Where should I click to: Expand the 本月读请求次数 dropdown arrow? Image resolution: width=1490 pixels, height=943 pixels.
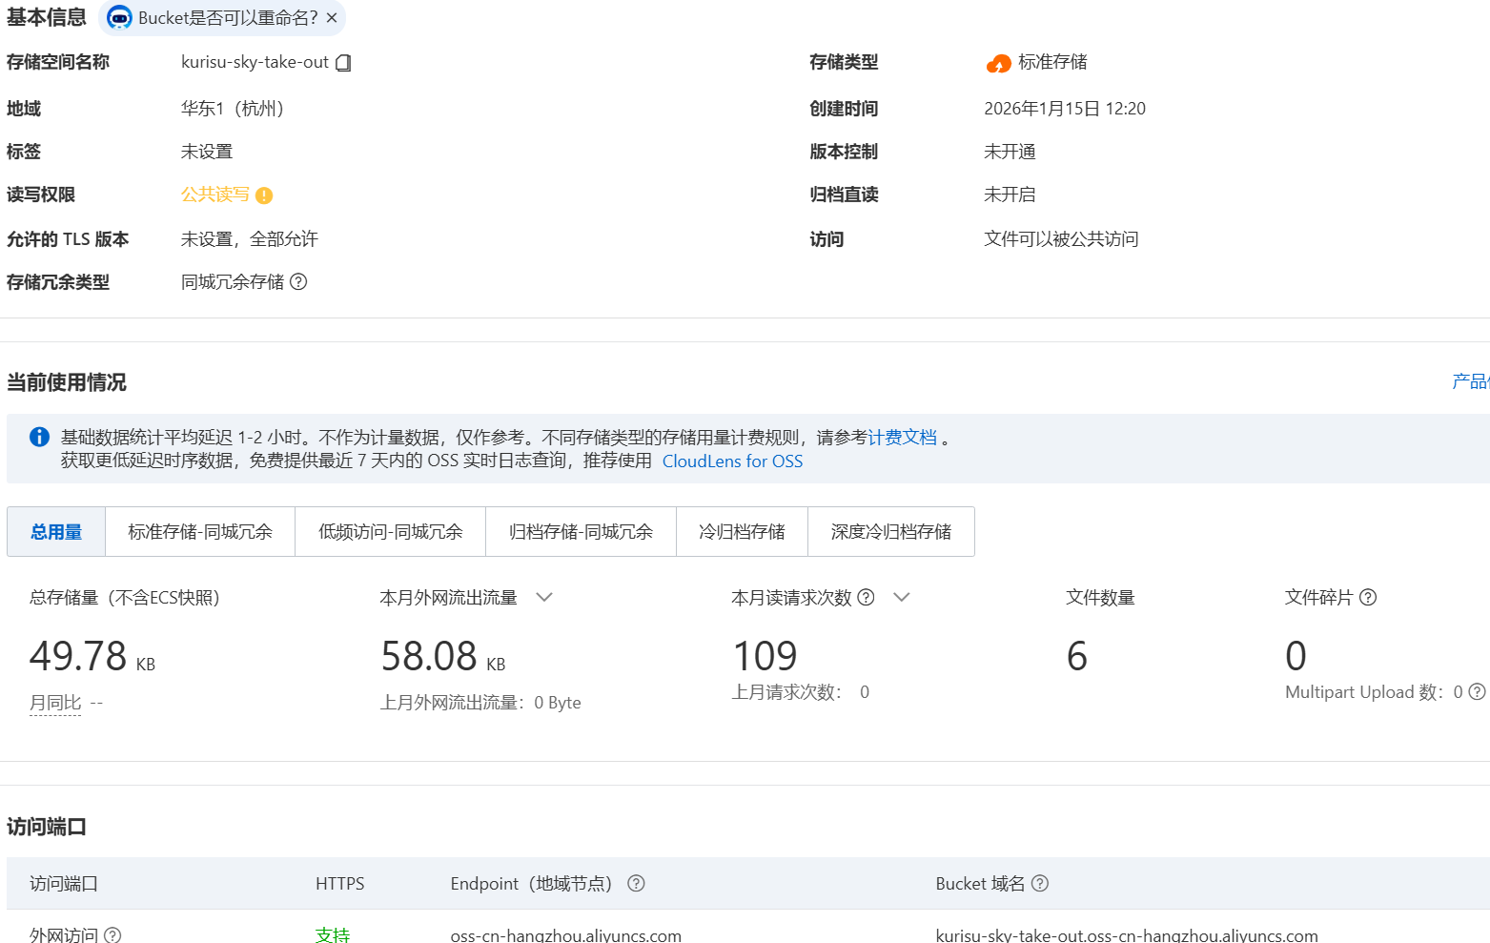point(901,598)
